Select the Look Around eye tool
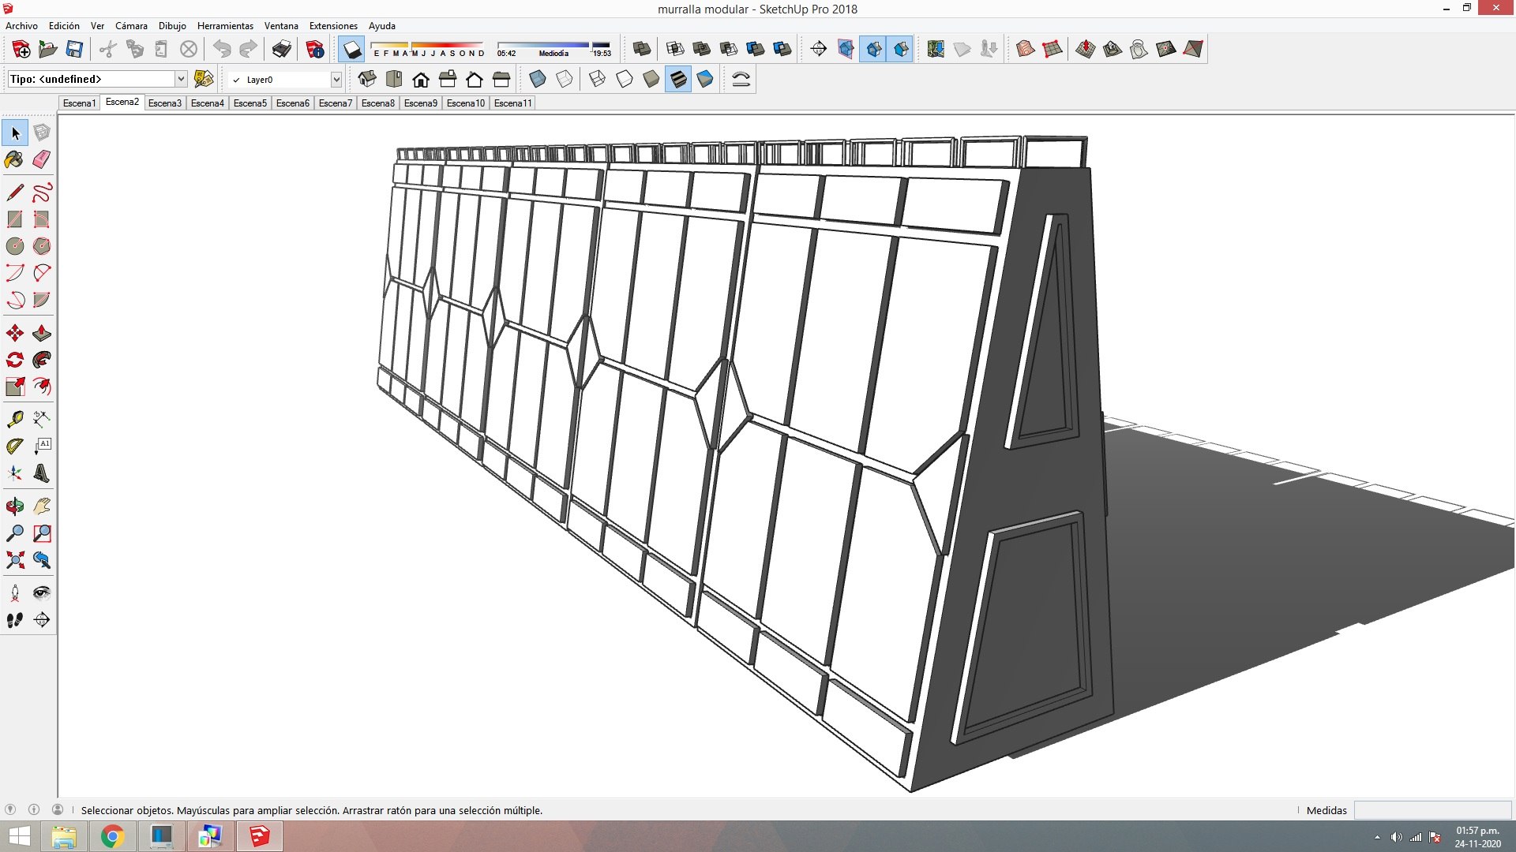The width and height of the screenshot is (1516, 852). [42, 593]
